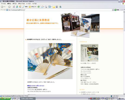This screenshot has width=125, height=100.
Task: Open the ツール (Tools) menu
Action: point(28,4)
